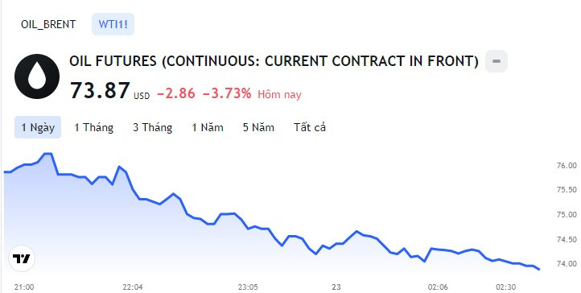The height and width of the screenshot is (293, 581).
Task: Click the oil drop symbol logo
Action: tap(37, 76)
